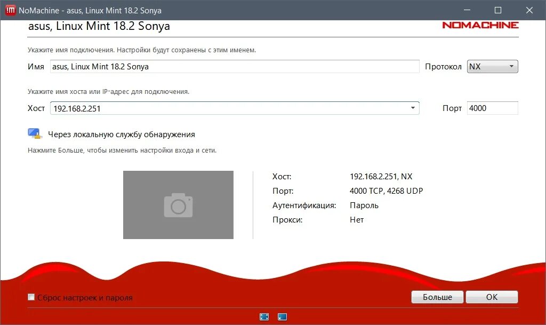Viewport: 546px width, 325px height.
Task: Expand the Хост address dropdown arrow
Action: pos(413,108)
